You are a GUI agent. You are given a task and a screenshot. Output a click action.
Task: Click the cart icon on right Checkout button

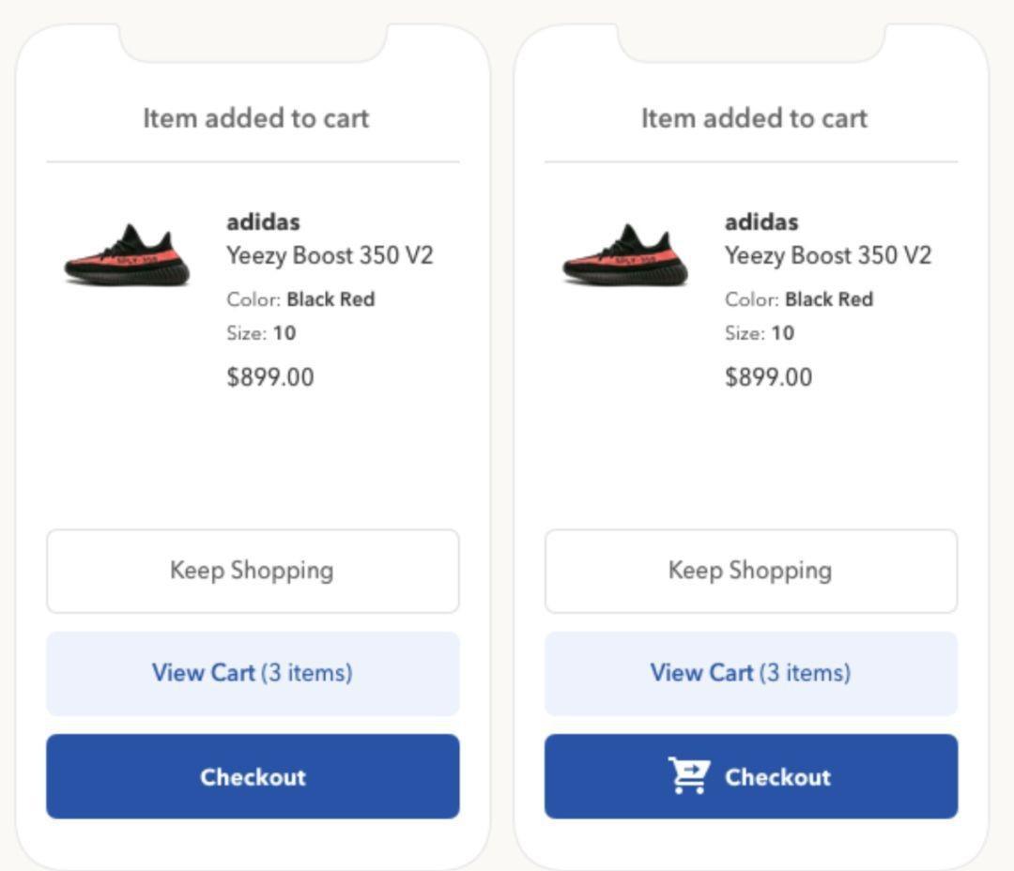[x=689, y=775]
